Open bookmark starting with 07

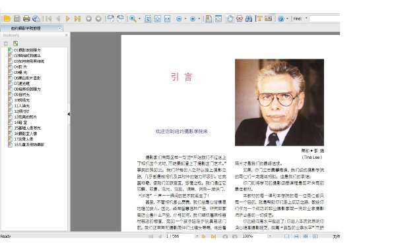[x=22, y=84]
